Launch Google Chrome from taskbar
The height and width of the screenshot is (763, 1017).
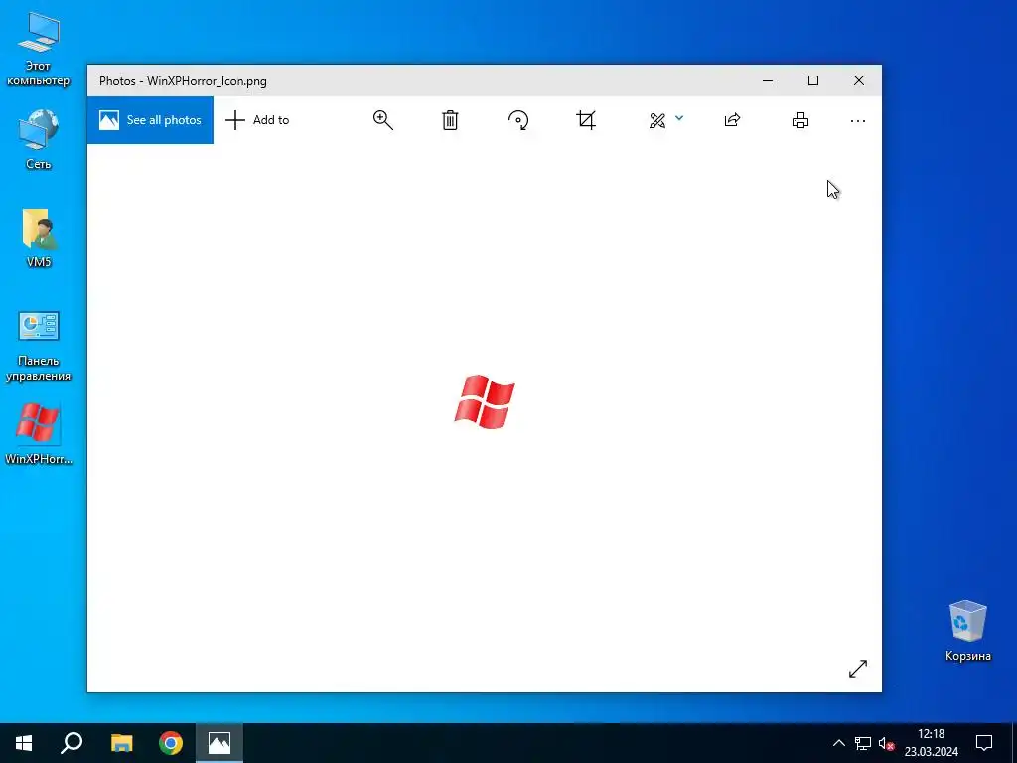(171, 743)
